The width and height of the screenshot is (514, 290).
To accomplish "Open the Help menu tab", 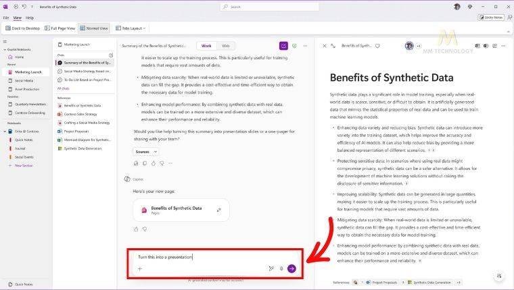I will click(30, 18).
